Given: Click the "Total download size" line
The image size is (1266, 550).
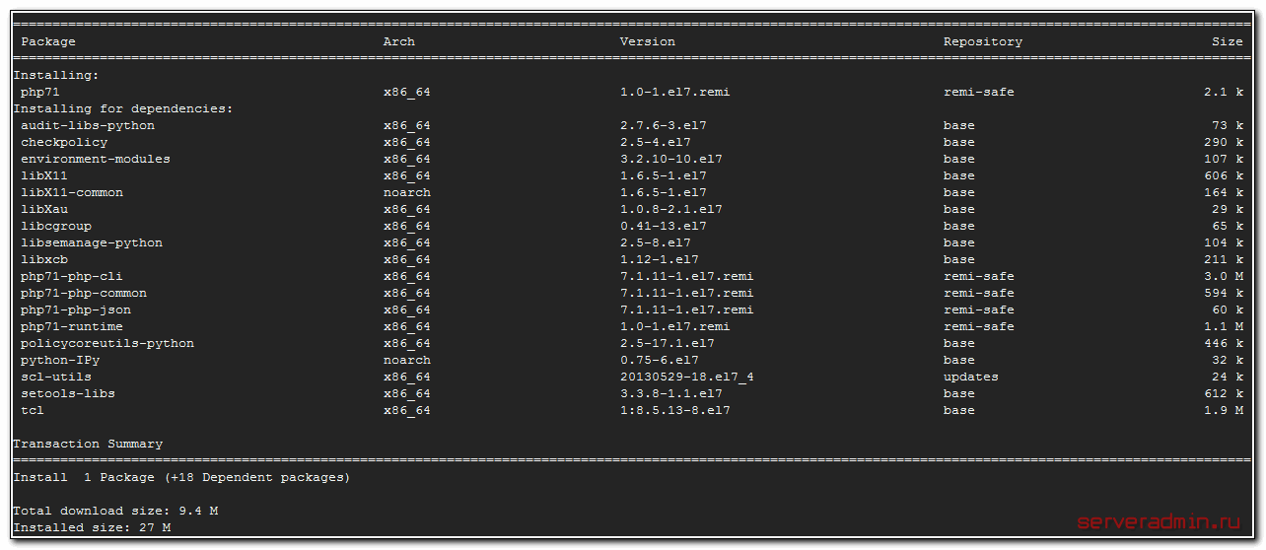Looking at the screenshot, I should pyautogui.click(x=115, y=511).
